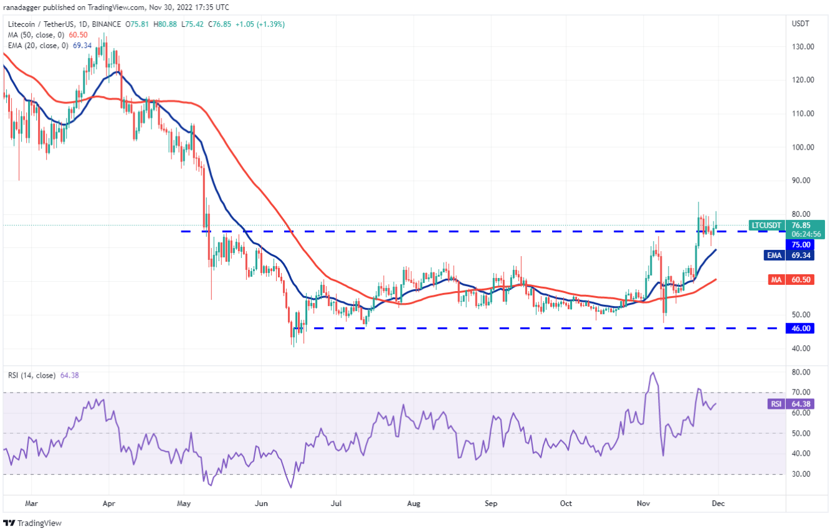Click the 100.00 price axis label
Image resolution: width=830 pixels, height=531 pixels.
point(803,147)
